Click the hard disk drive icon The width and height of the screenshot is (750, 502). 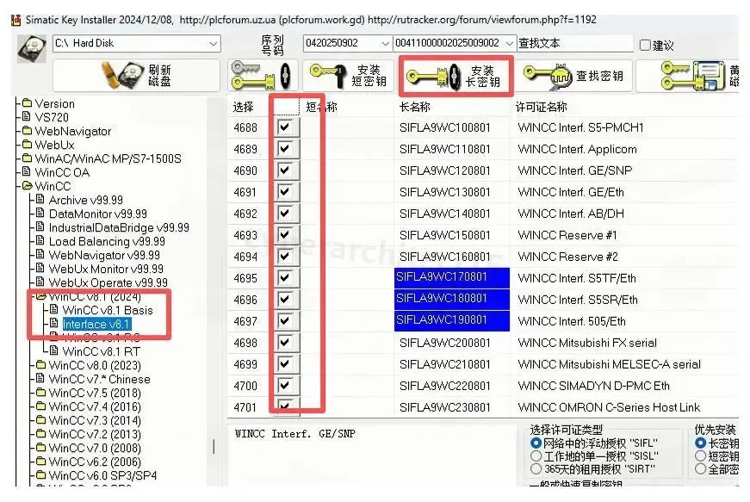click(x=32, y=48)
